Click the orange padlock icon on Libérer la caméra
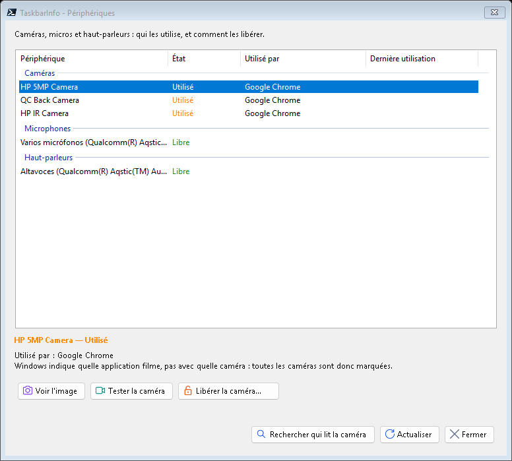Image resolution: width=512 pixels, height=461 pixels. point(188,390)
